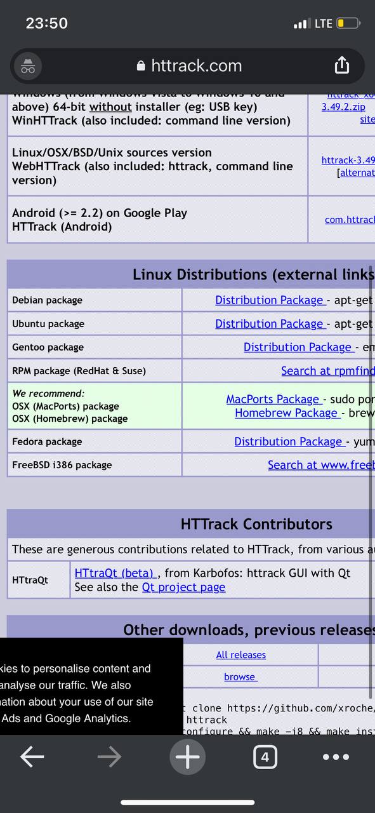Tap the browser back arrow
The image size is (375, 813).
(32, 756)
